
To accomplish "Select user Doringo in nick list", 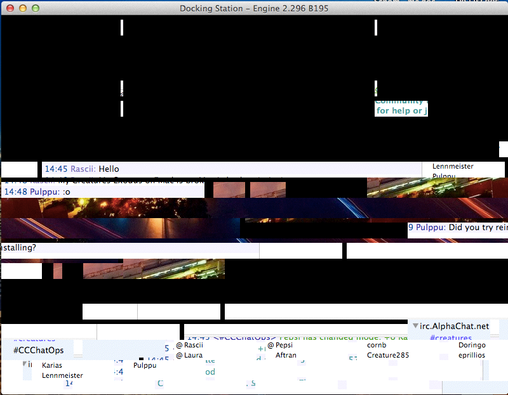I will click(472, 346).
